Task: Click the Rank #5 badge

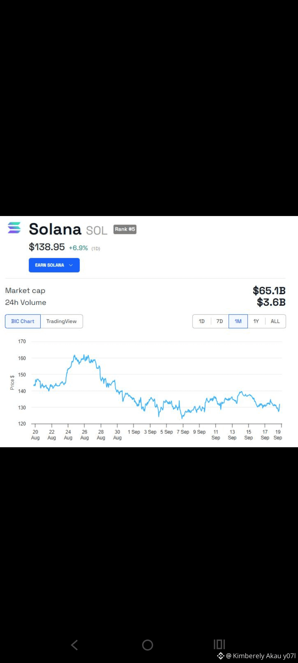Action: (125, 229)
